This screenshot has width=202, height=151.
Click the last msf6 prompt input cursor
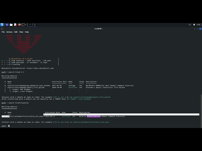[9, 126]
